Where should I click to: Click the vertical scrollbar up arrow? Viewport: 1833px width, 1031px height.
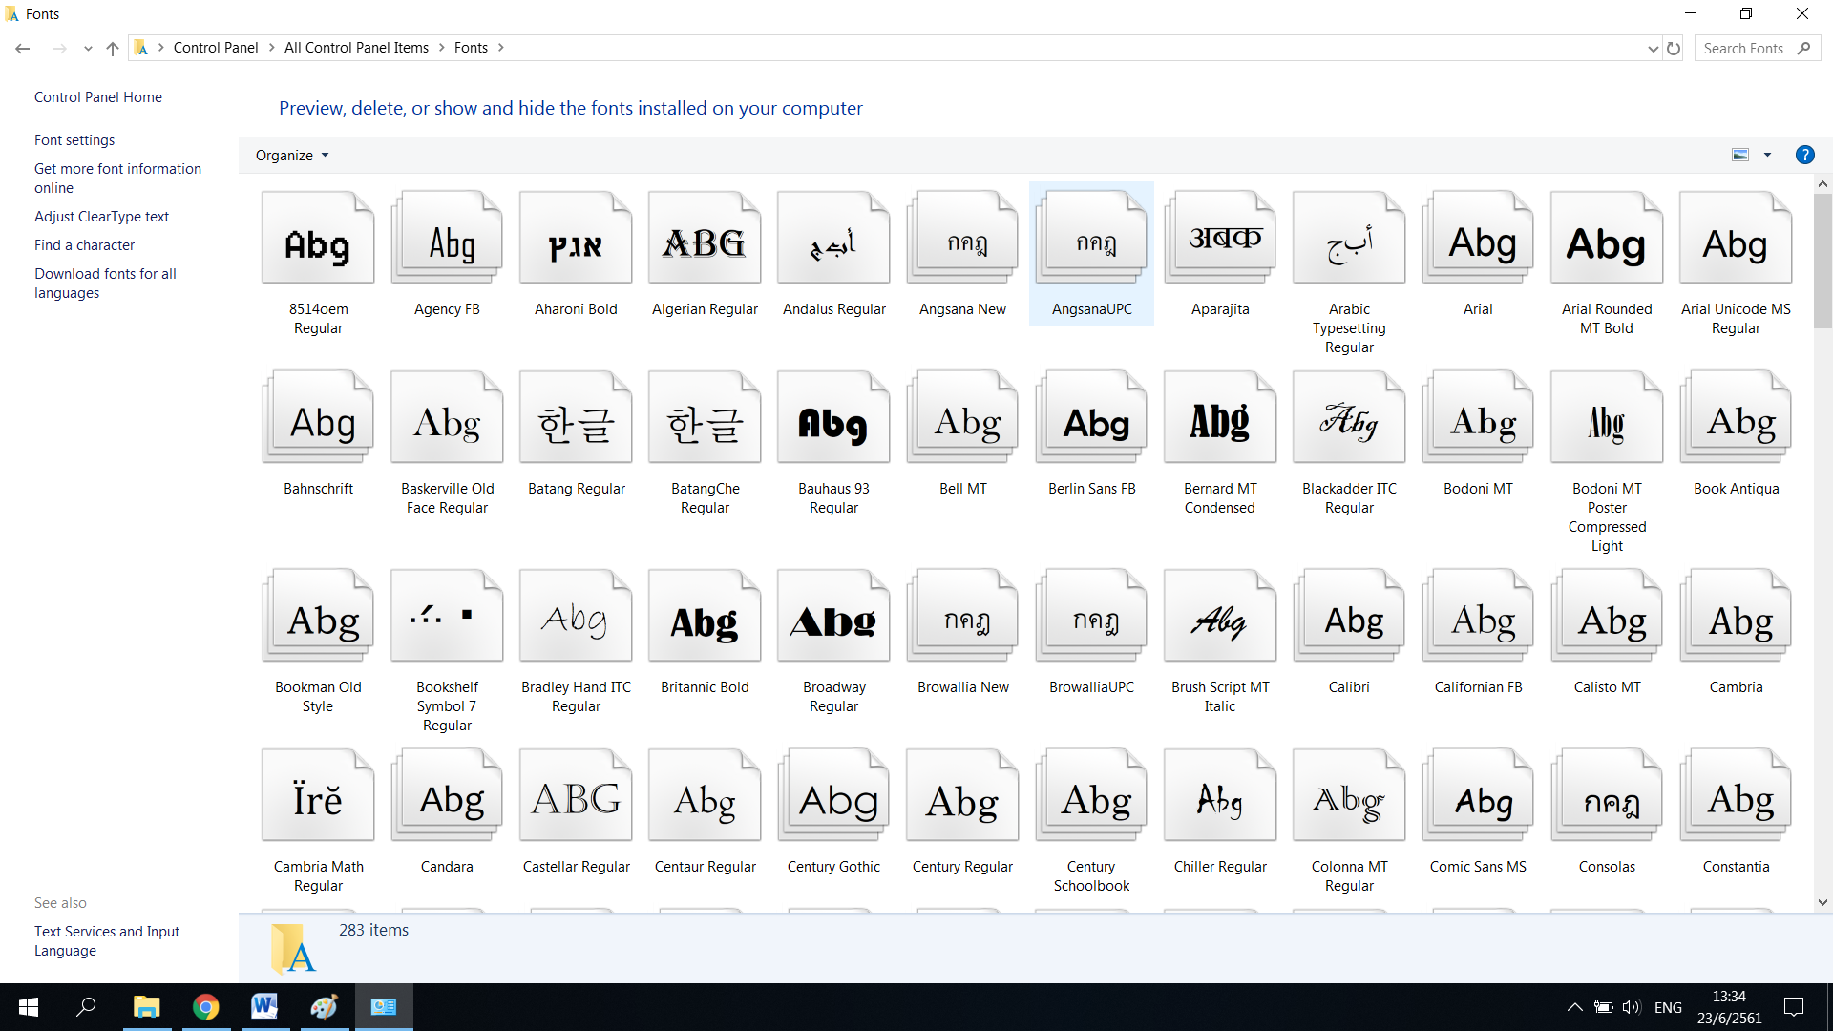click(x=1822, y=183)
